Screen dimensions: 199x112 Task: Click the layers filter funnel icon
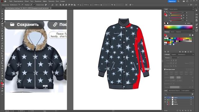[x=192, y=94]
